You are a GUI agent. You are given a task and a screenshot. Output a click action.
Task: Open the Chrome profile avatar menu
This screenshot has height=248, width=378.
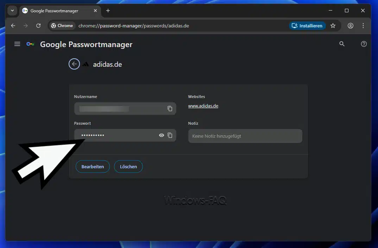pos(351,26)
